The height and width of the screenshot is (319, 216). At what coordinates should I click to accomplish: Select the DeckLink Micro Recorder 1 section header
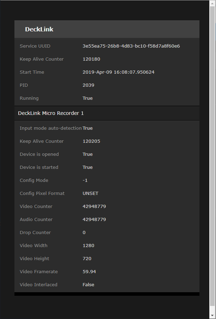click(51, 113)
